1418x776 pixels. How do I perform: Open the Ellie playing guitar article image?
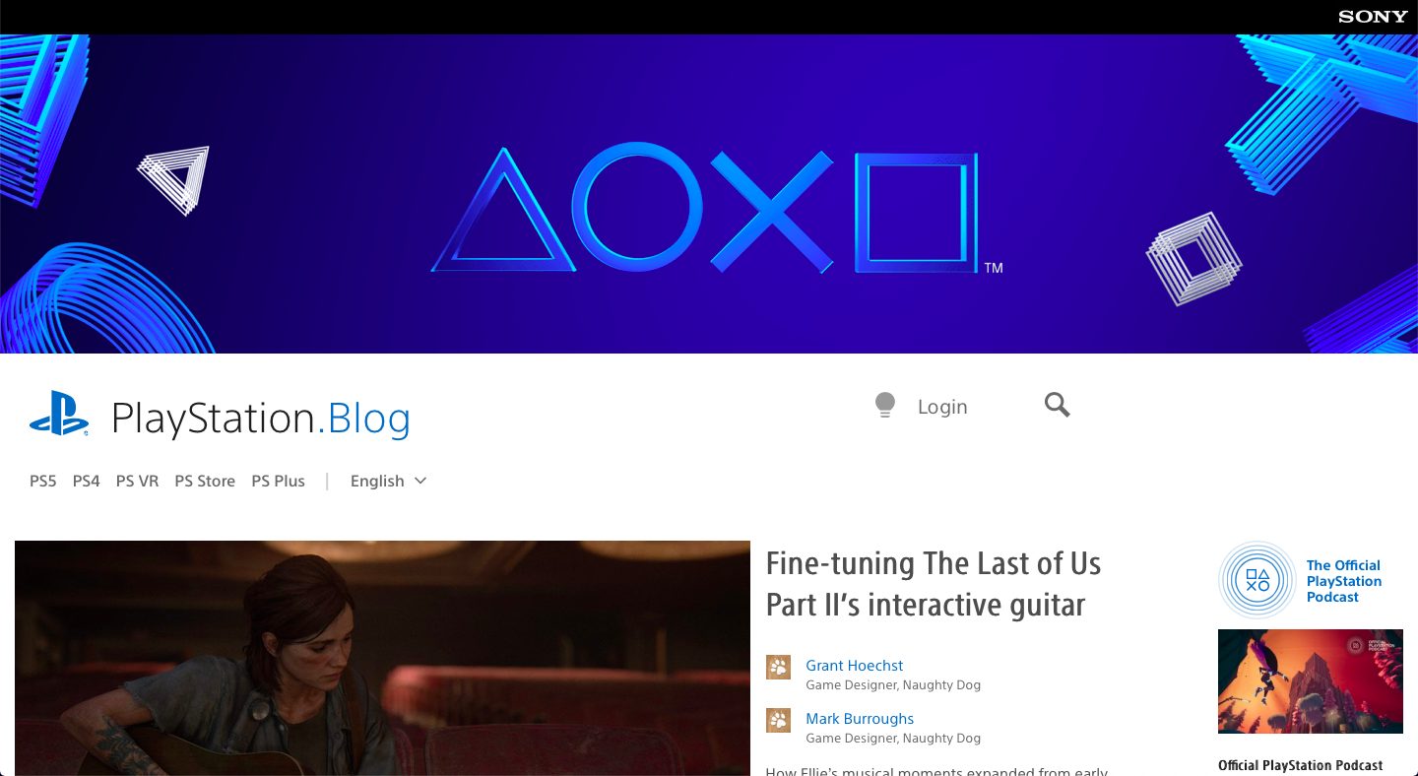(382, 658)
